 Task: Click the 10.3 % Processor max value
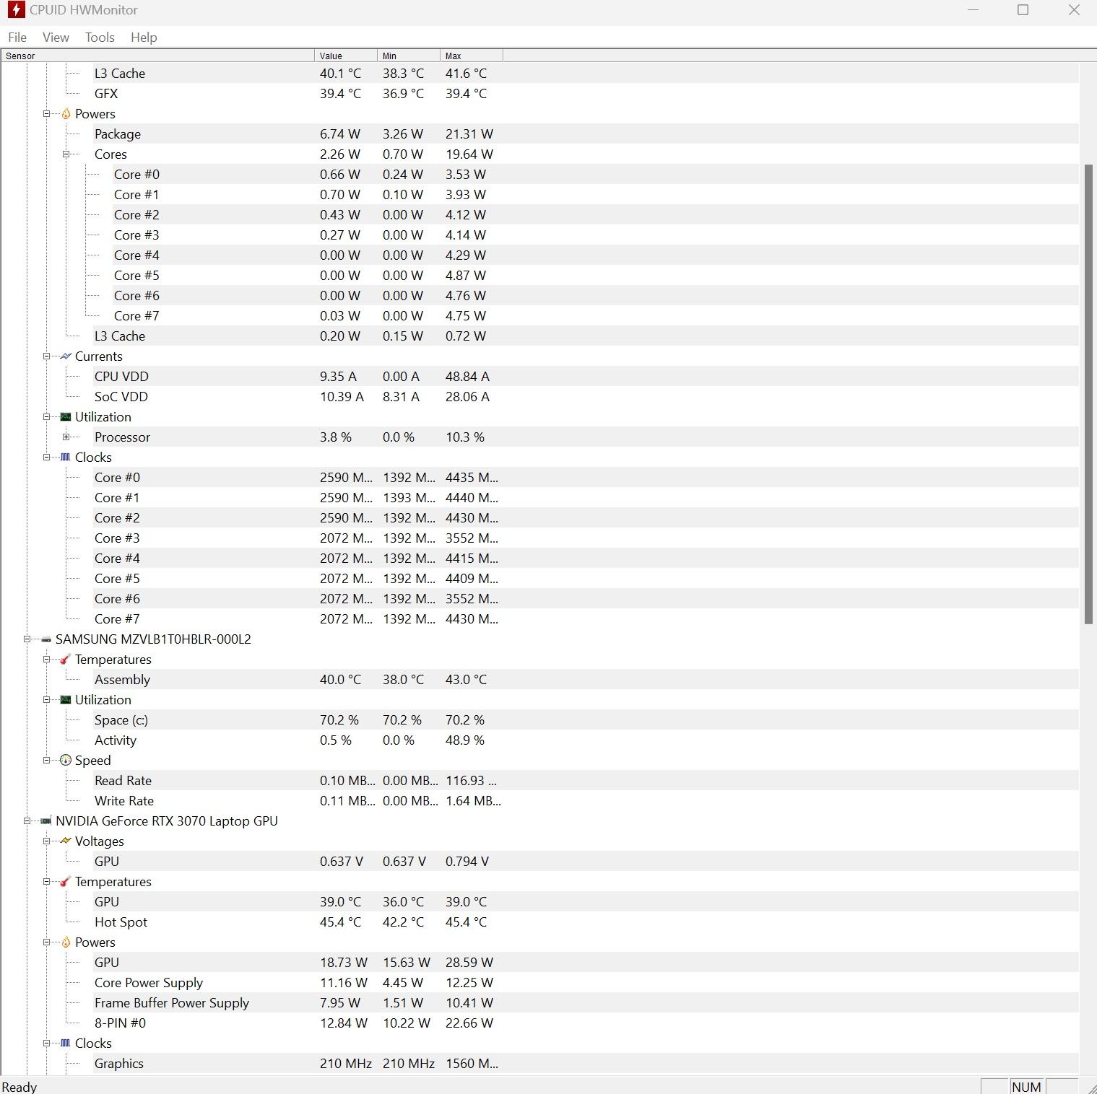(x=465, y=437)
